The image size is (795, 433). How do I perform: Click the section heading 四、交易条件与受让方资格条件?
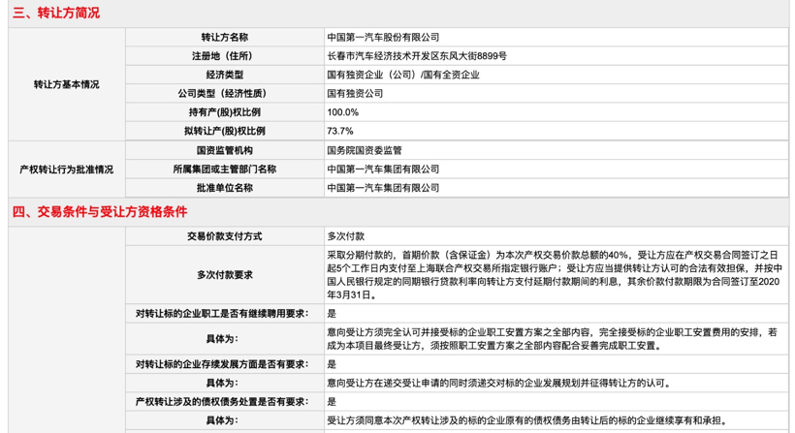click(100, 212)
